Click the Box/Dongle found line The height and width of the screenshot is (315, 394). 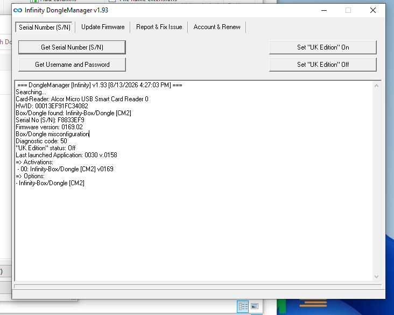[74, 113]
